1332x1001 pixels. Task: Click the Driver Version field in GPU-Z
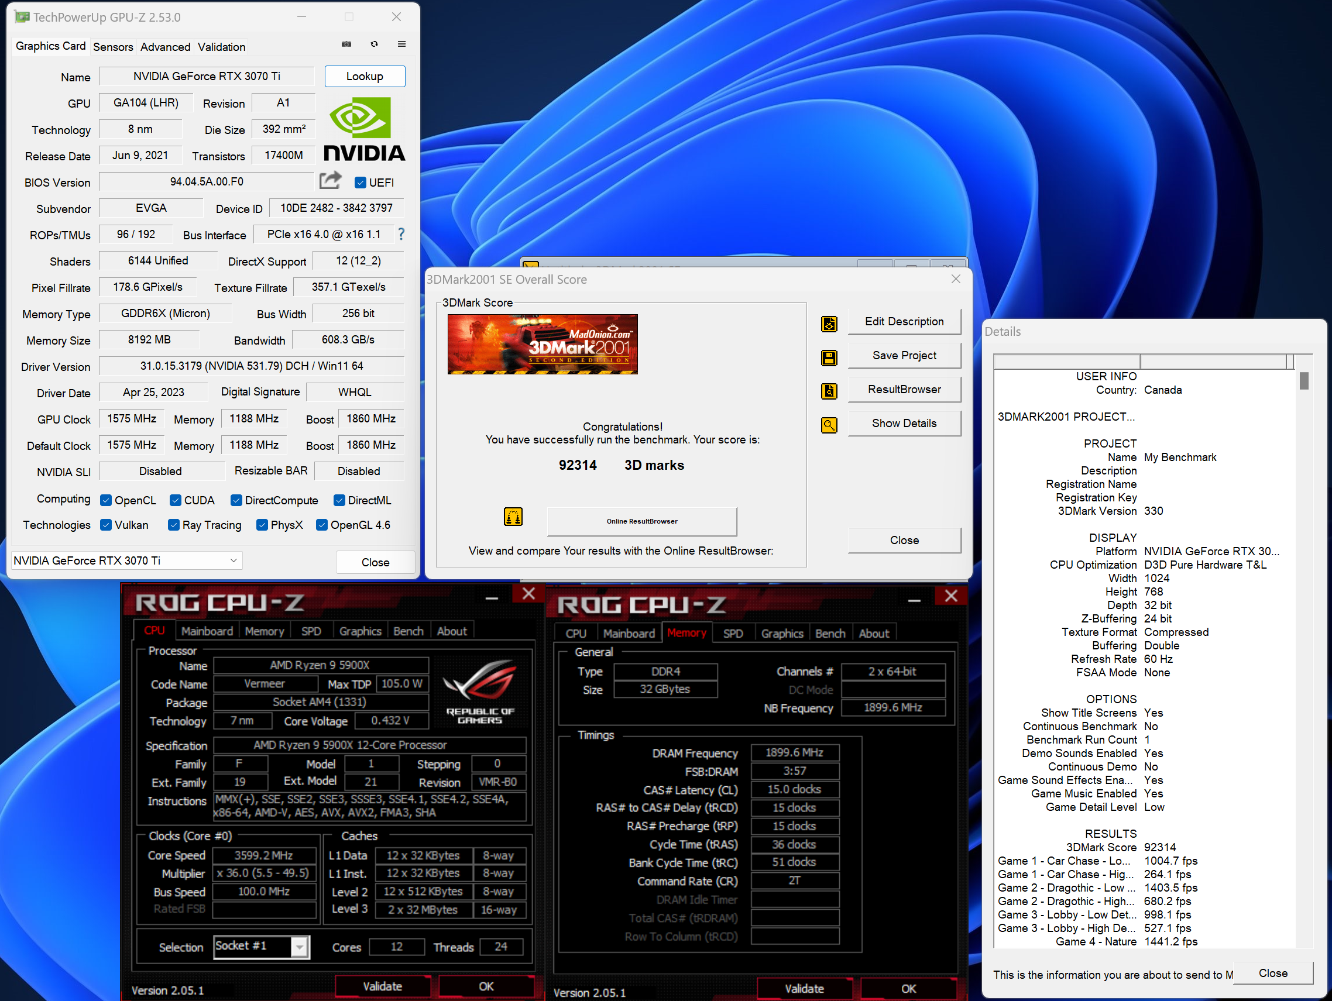pos(252,366)
